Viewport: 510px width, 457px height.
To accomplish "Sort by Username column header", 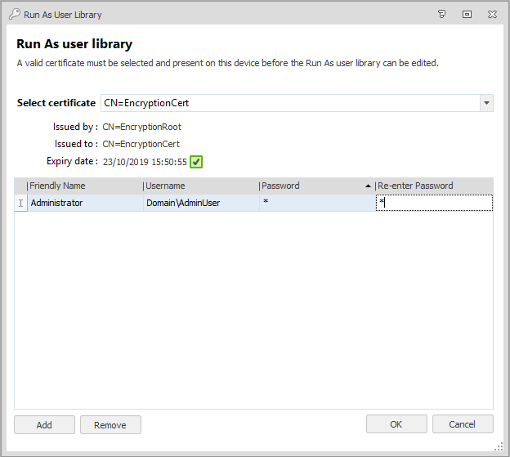I will [199, 186].
